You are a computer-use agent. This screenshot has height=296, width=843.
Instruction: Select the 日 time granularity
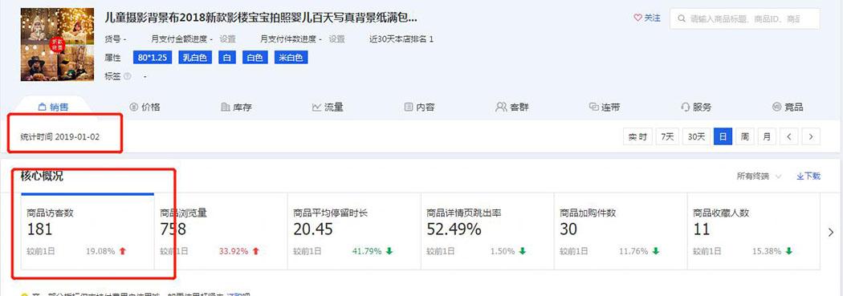pyautogui.click(x=723, y=136)
